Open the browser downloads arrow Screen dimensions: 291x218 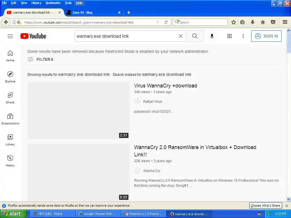coord(252,22)
